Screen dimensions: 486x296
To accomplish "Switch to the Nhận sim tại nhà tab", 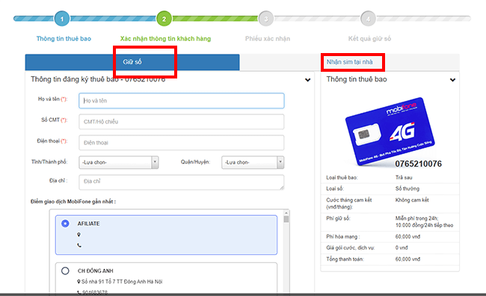I will (x=349, y=62).
